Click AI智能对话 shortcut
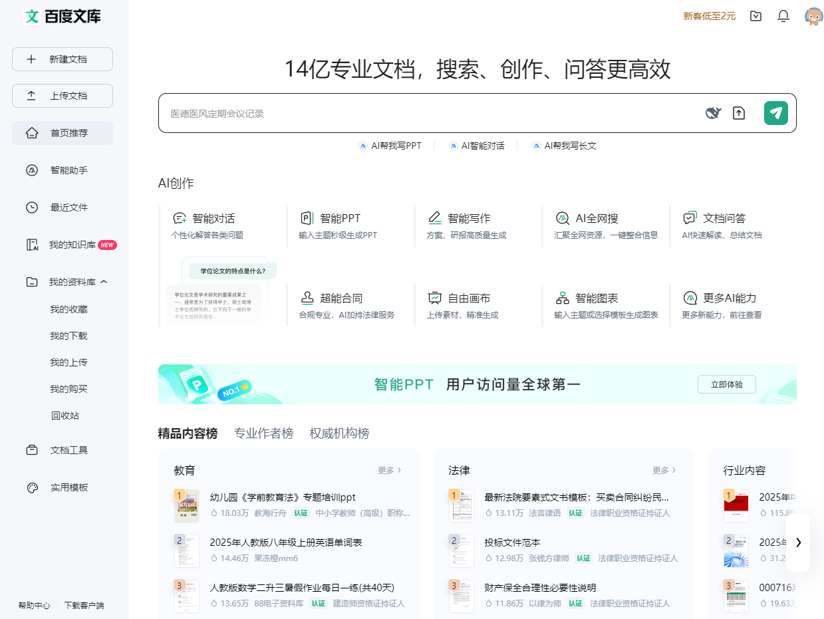Image resolution: width=824 pixels, height=619 pixels. pyautogui.click(x=476, y=146)
